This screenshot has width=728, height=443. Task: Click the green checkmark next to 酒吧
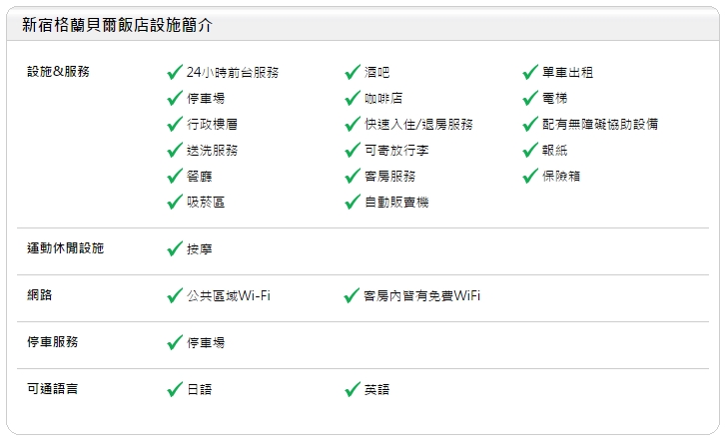coord(353,72)
